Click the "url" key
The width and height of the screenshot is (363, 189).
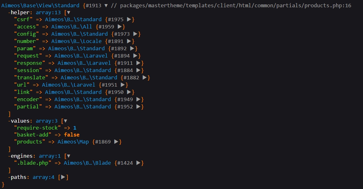click(22, 85)
